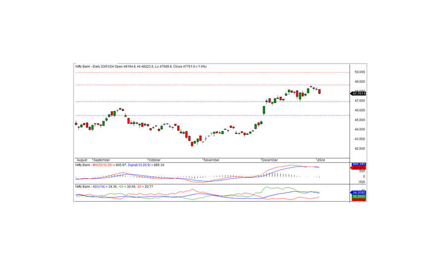Click the -DI = 20.77 value
437x261 pixels.
[145, 187]
